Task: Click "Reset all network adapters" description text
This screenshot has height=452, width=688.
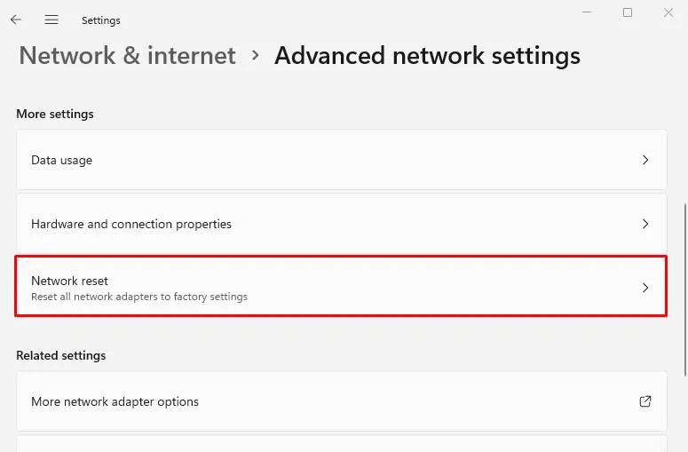Action: (139, 297)
